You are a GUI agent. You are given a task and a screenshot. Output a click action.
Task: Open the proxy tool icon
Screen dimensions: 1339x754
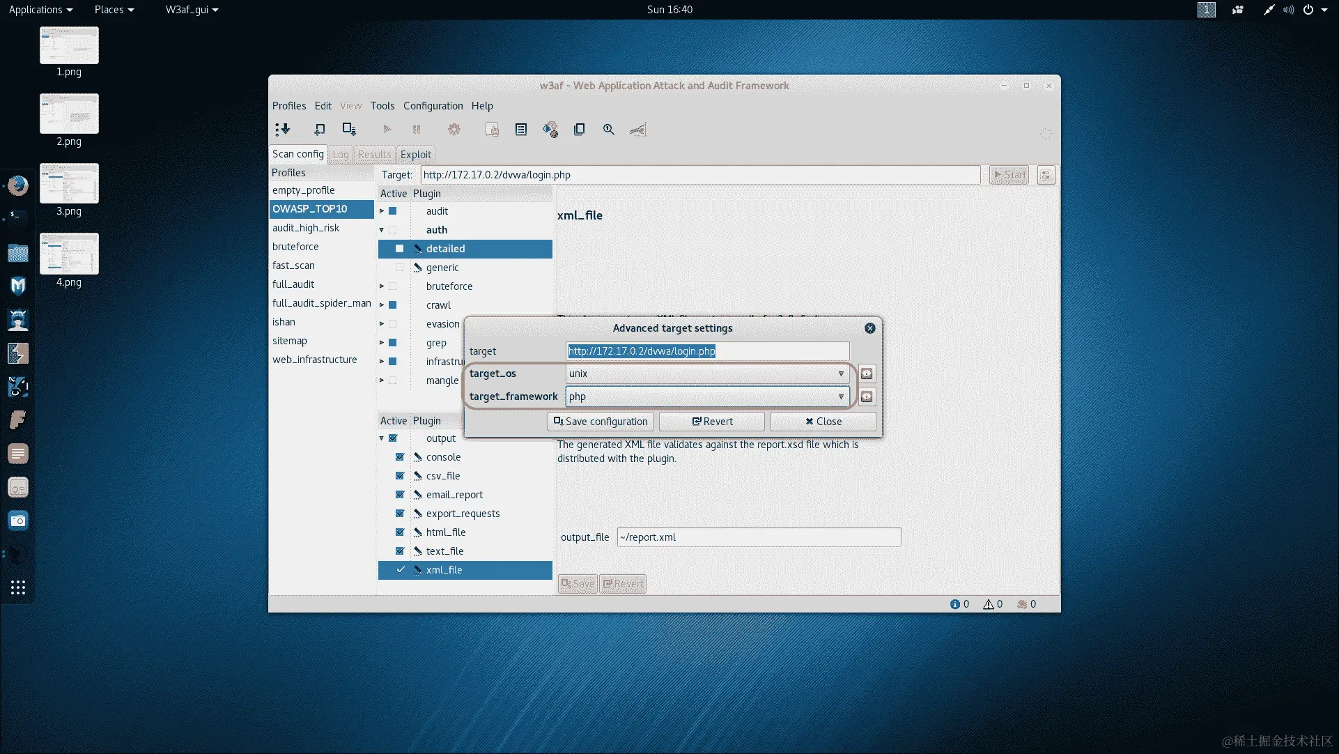638,130
